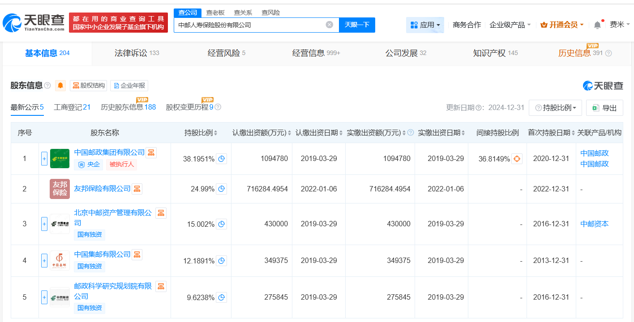Open the 企业年报 annual report icon
The image size is (634, 322).
click(129, 85)
